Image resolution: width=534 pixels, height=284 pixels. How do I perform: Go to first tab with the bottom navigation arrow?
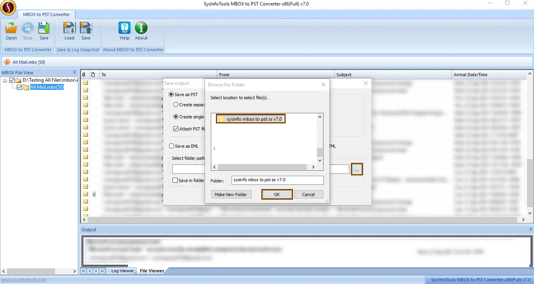pos(83,271)
